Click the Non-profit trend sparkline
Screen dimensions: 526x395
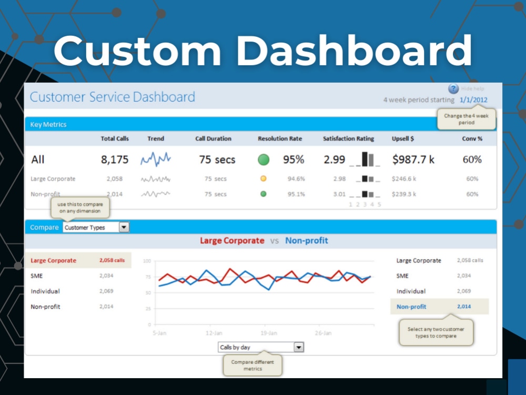coord(156,194)
